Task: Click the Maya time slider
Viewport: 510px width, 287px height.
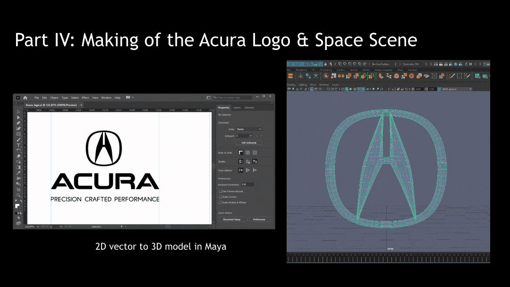Action: [388, 258]
